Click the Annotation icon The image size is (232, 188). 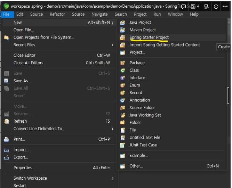click(x=122, y=100)
